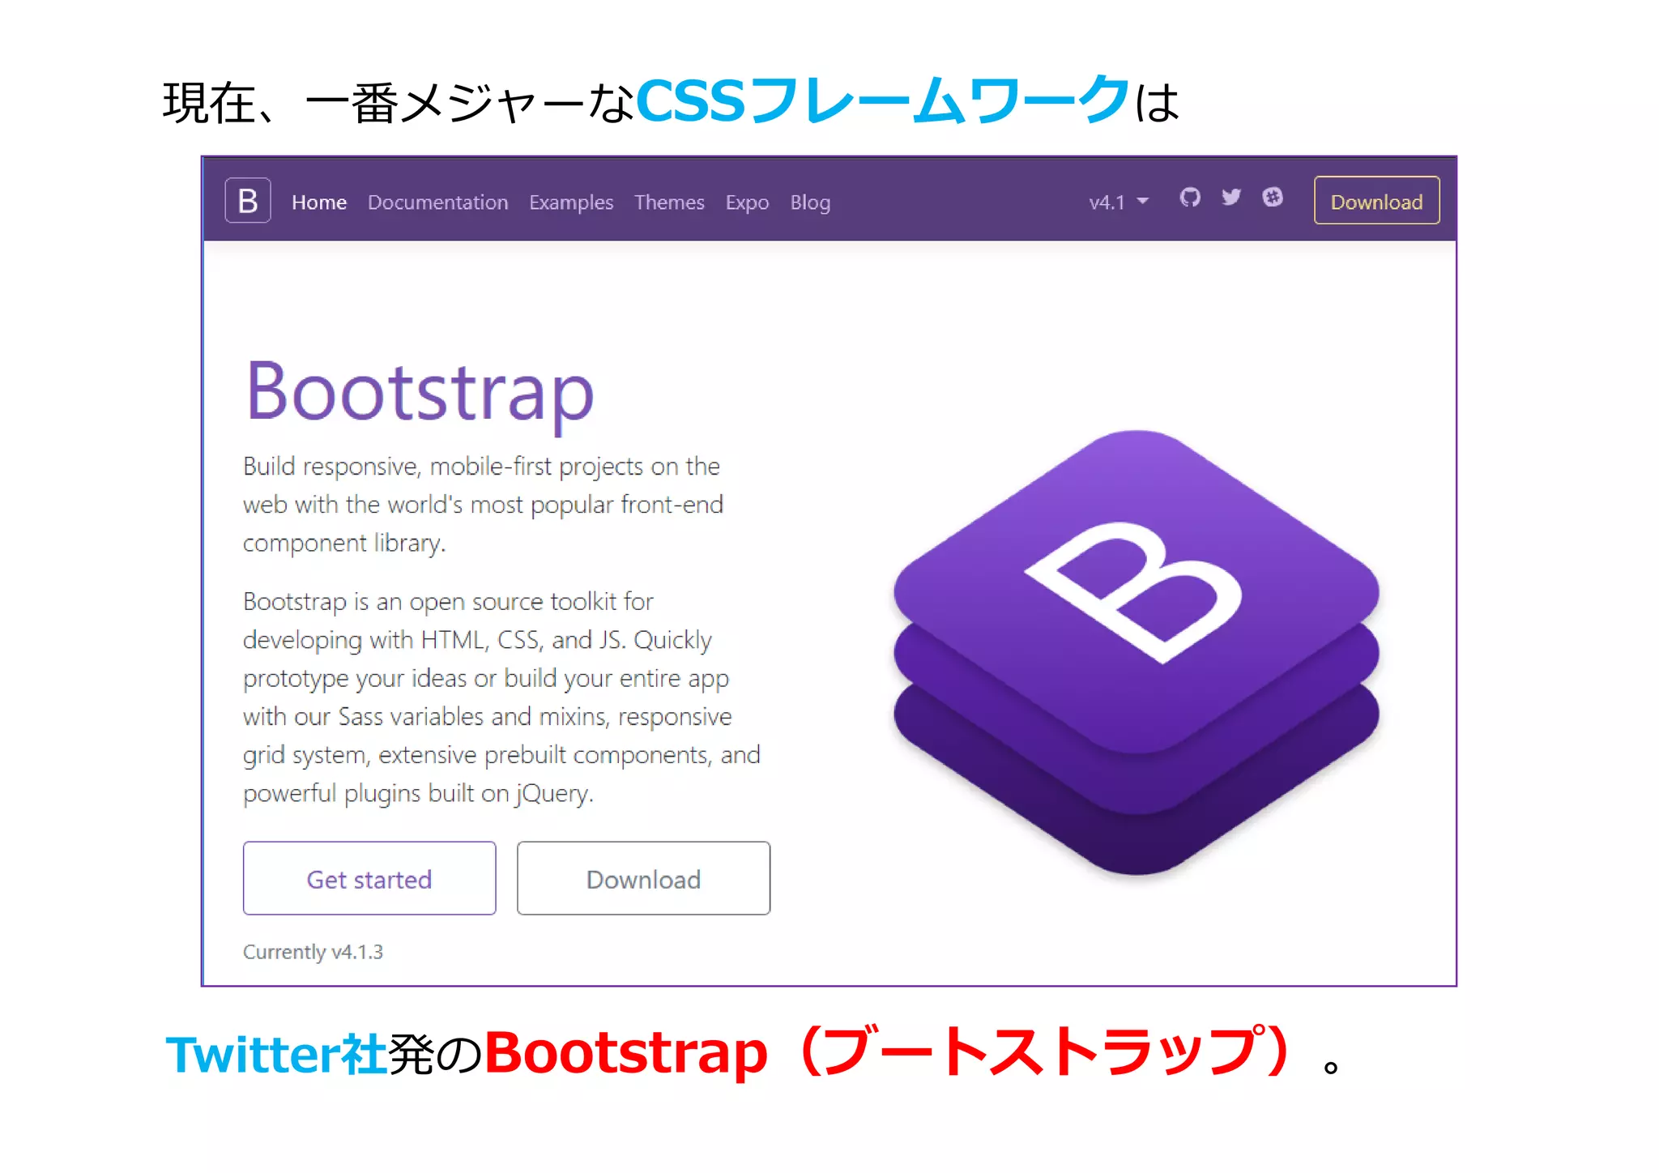Click the large Bootstrap stacked logo
The height and width of the screenshot is (1173, 1659).
pyautogui.click(x=1137, y=652)
